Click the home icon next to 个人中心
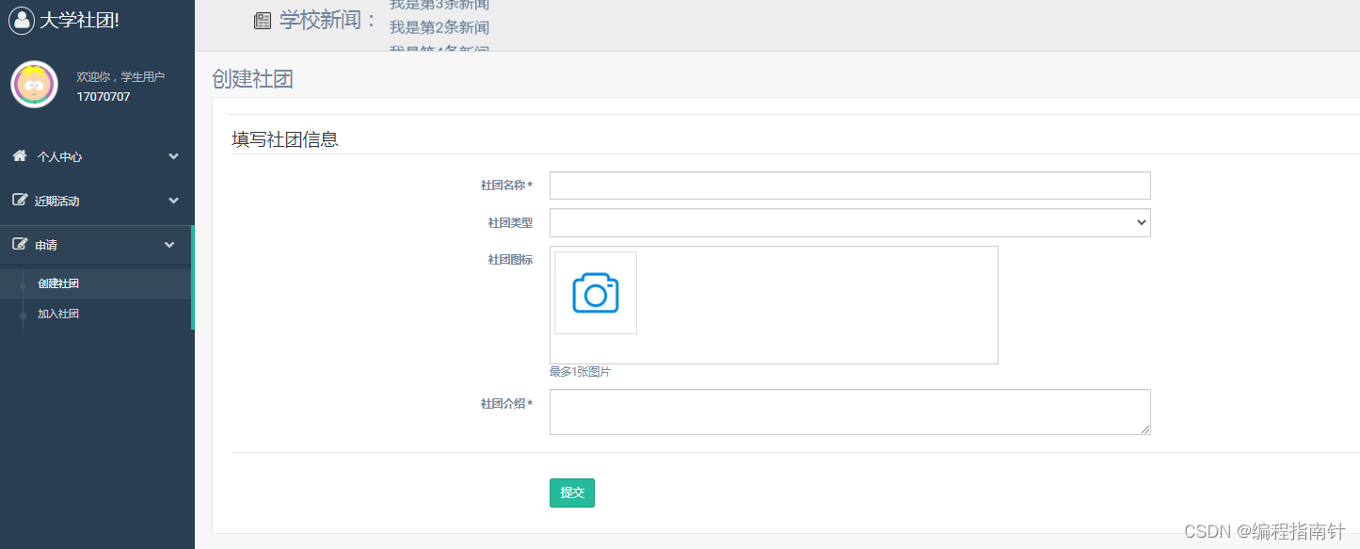 19,156
